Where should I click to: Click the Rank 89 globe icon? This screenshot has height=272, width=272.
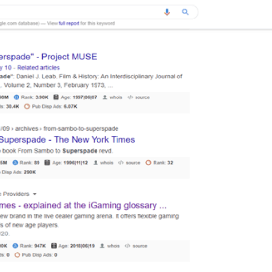15,163
